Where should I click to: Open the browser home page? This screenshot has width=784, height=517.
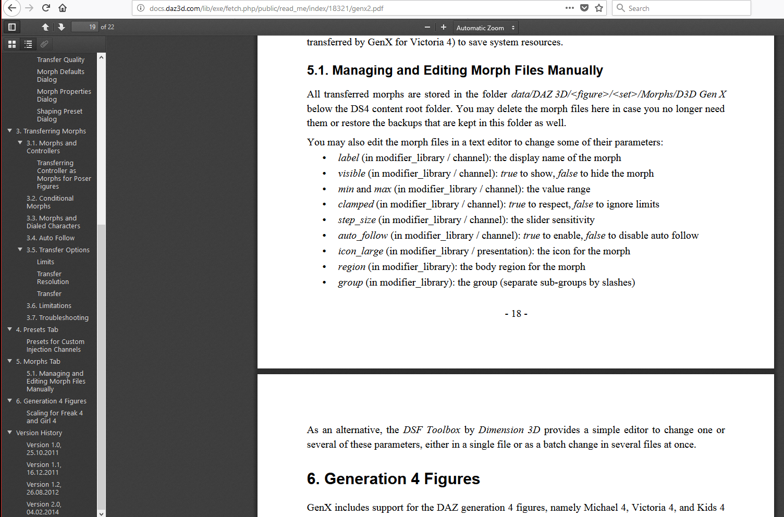pos(63,8)
